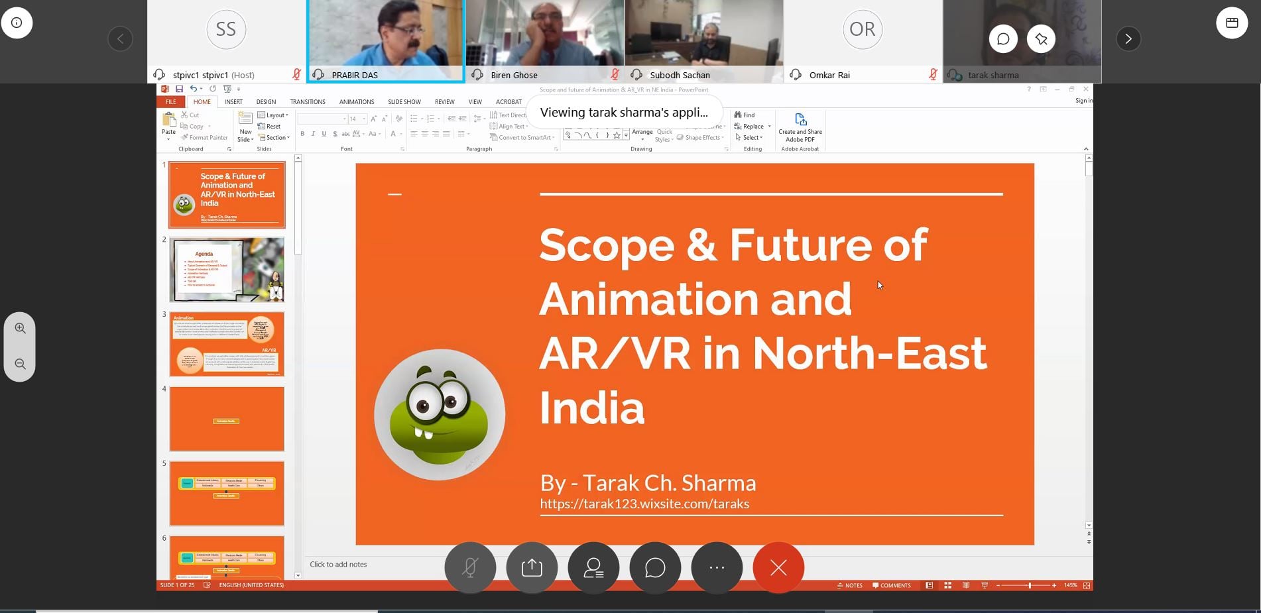Zoom in on the shared content

pyautogui.click(x=20, y=329)
